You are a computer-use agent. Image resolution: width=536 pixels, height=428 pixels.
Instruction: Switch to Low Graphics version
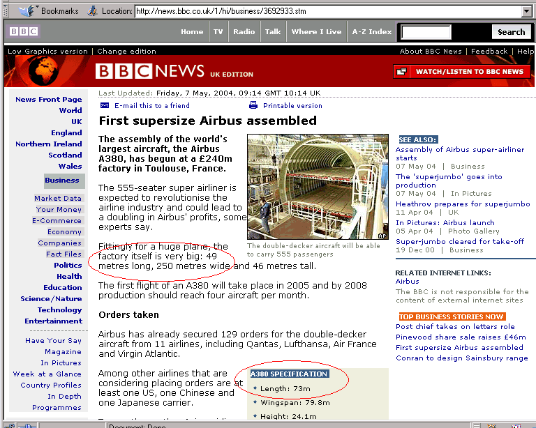click(x=47, y=51)
